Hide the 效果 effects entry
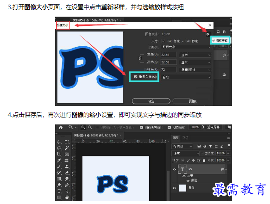 tap(184, 176)
